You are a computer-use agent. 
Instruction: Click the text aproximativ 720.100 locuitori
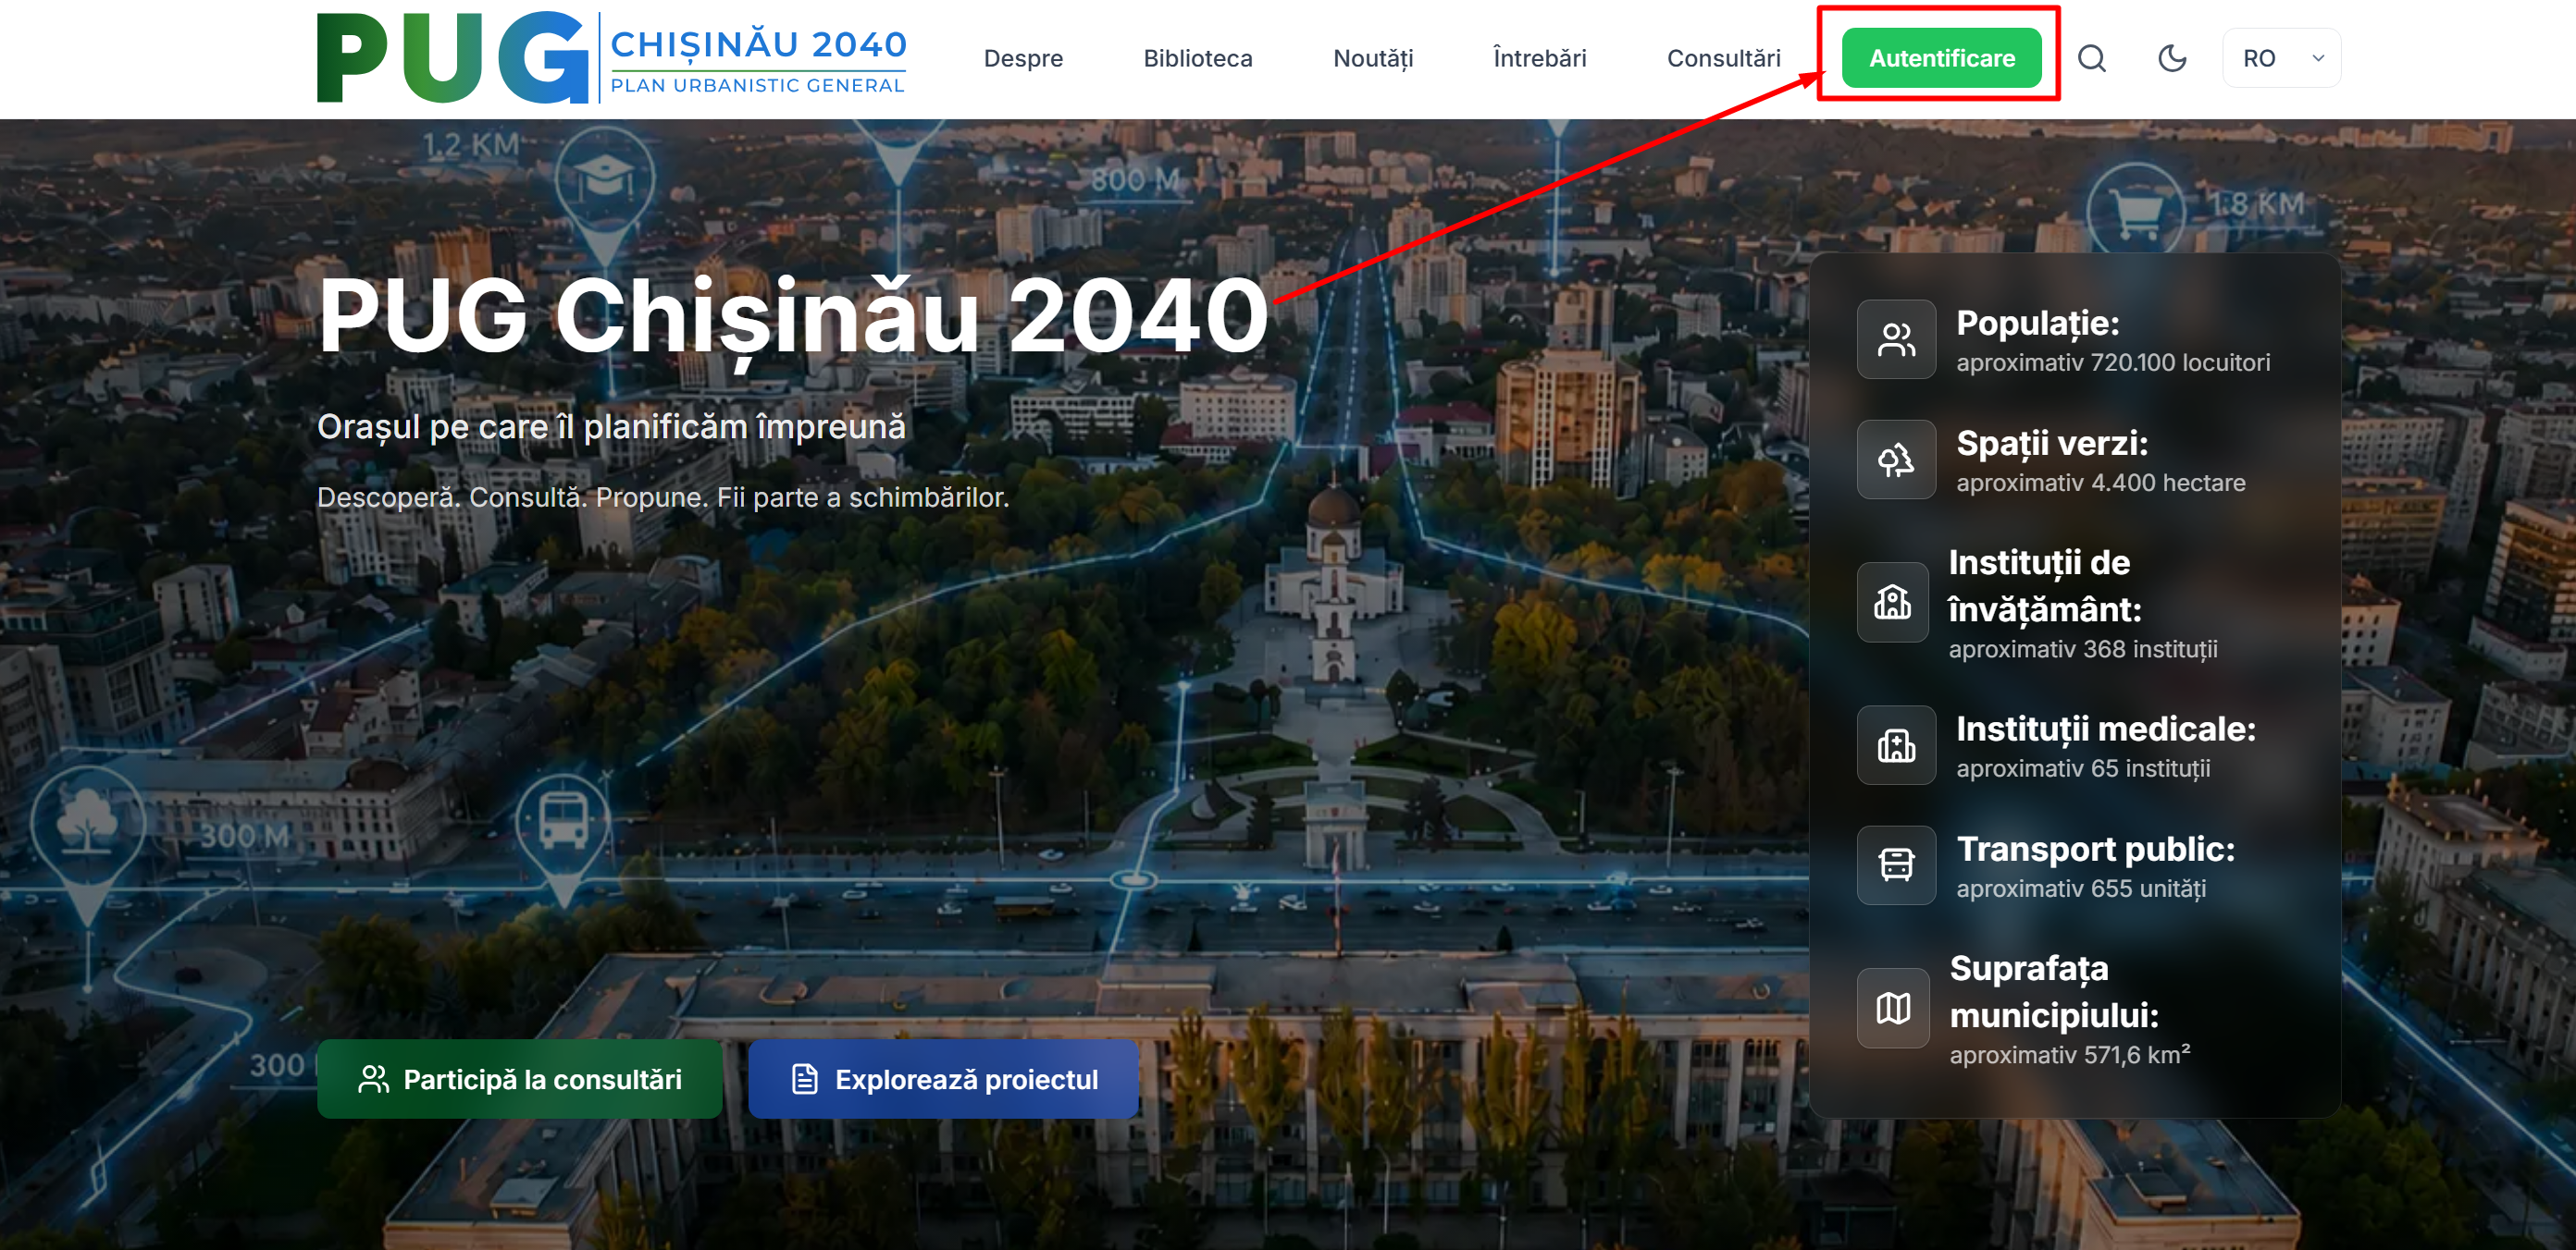[2113, 362]
